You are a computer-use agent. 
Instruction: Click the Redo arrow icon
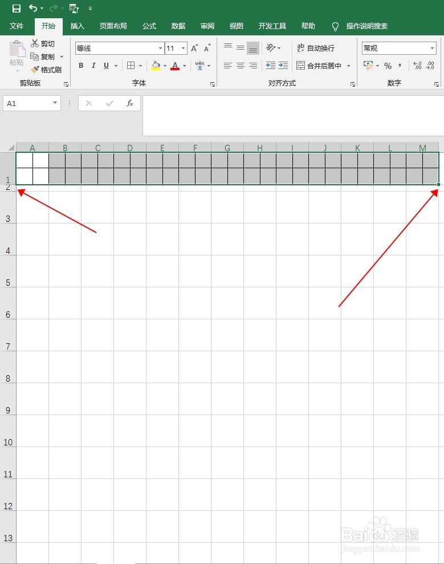[54, 8]
